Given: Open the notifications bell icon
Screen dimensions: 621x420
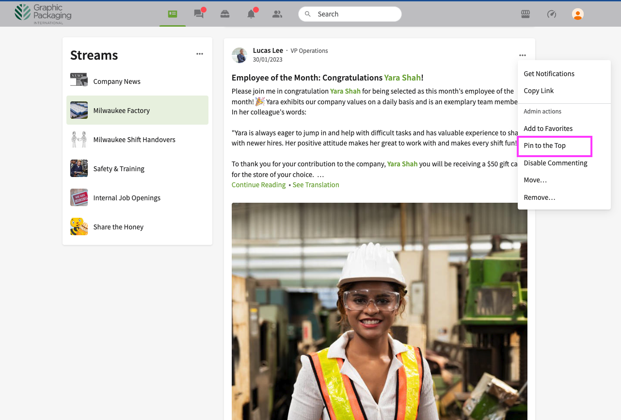Looking at the screenshot, I should [251, 14].
